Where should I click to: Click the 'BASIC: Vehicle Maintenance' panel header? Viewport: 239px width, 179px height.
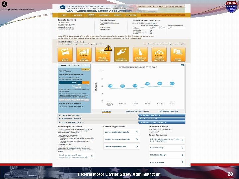click(74, 66)
